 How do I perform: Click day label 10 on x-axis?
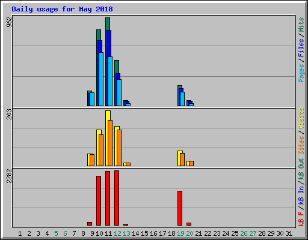click(99, 233)
